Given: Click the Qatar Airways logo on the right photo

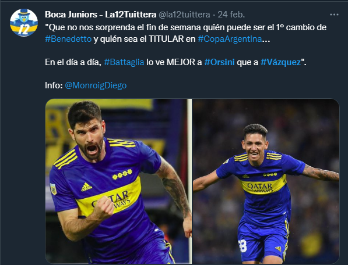Looking at the screenshot, I should tap(260, 187).
